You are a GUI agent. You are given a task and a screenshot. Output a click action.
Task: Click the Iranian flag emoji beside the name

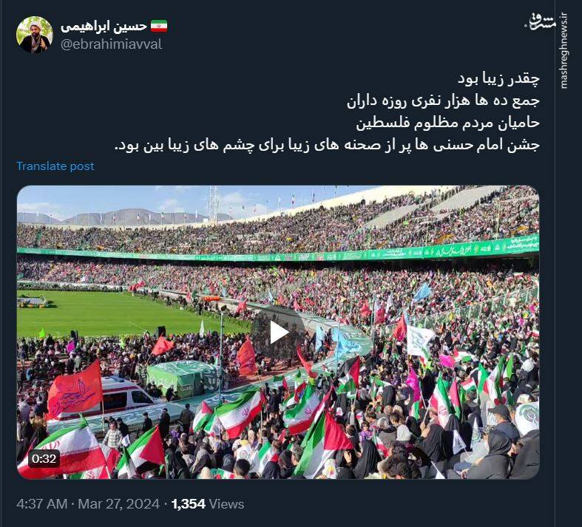coord(159,27)
